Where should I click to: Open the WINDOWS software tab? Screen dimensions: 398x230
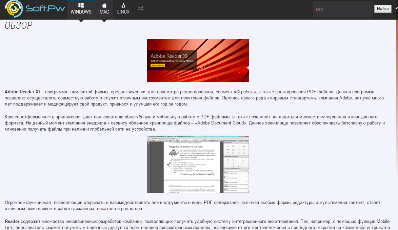pyautogui.click(x=81, y=9)
